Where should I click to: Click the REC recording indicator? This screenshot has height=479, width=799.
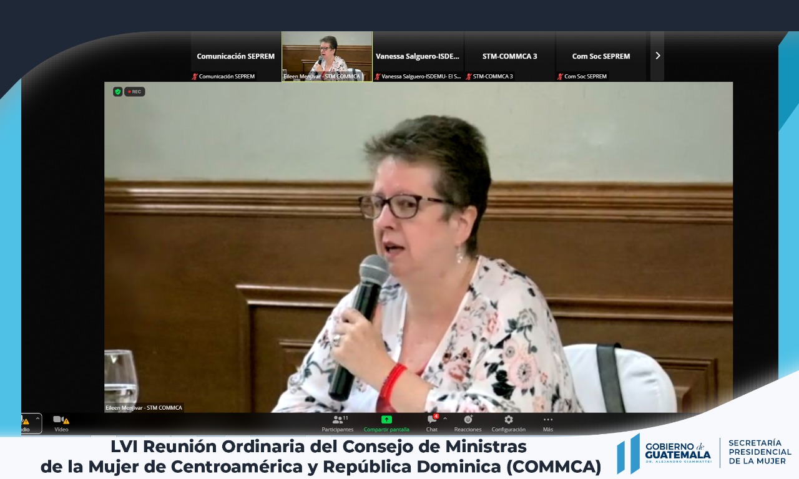coord(135,92)
